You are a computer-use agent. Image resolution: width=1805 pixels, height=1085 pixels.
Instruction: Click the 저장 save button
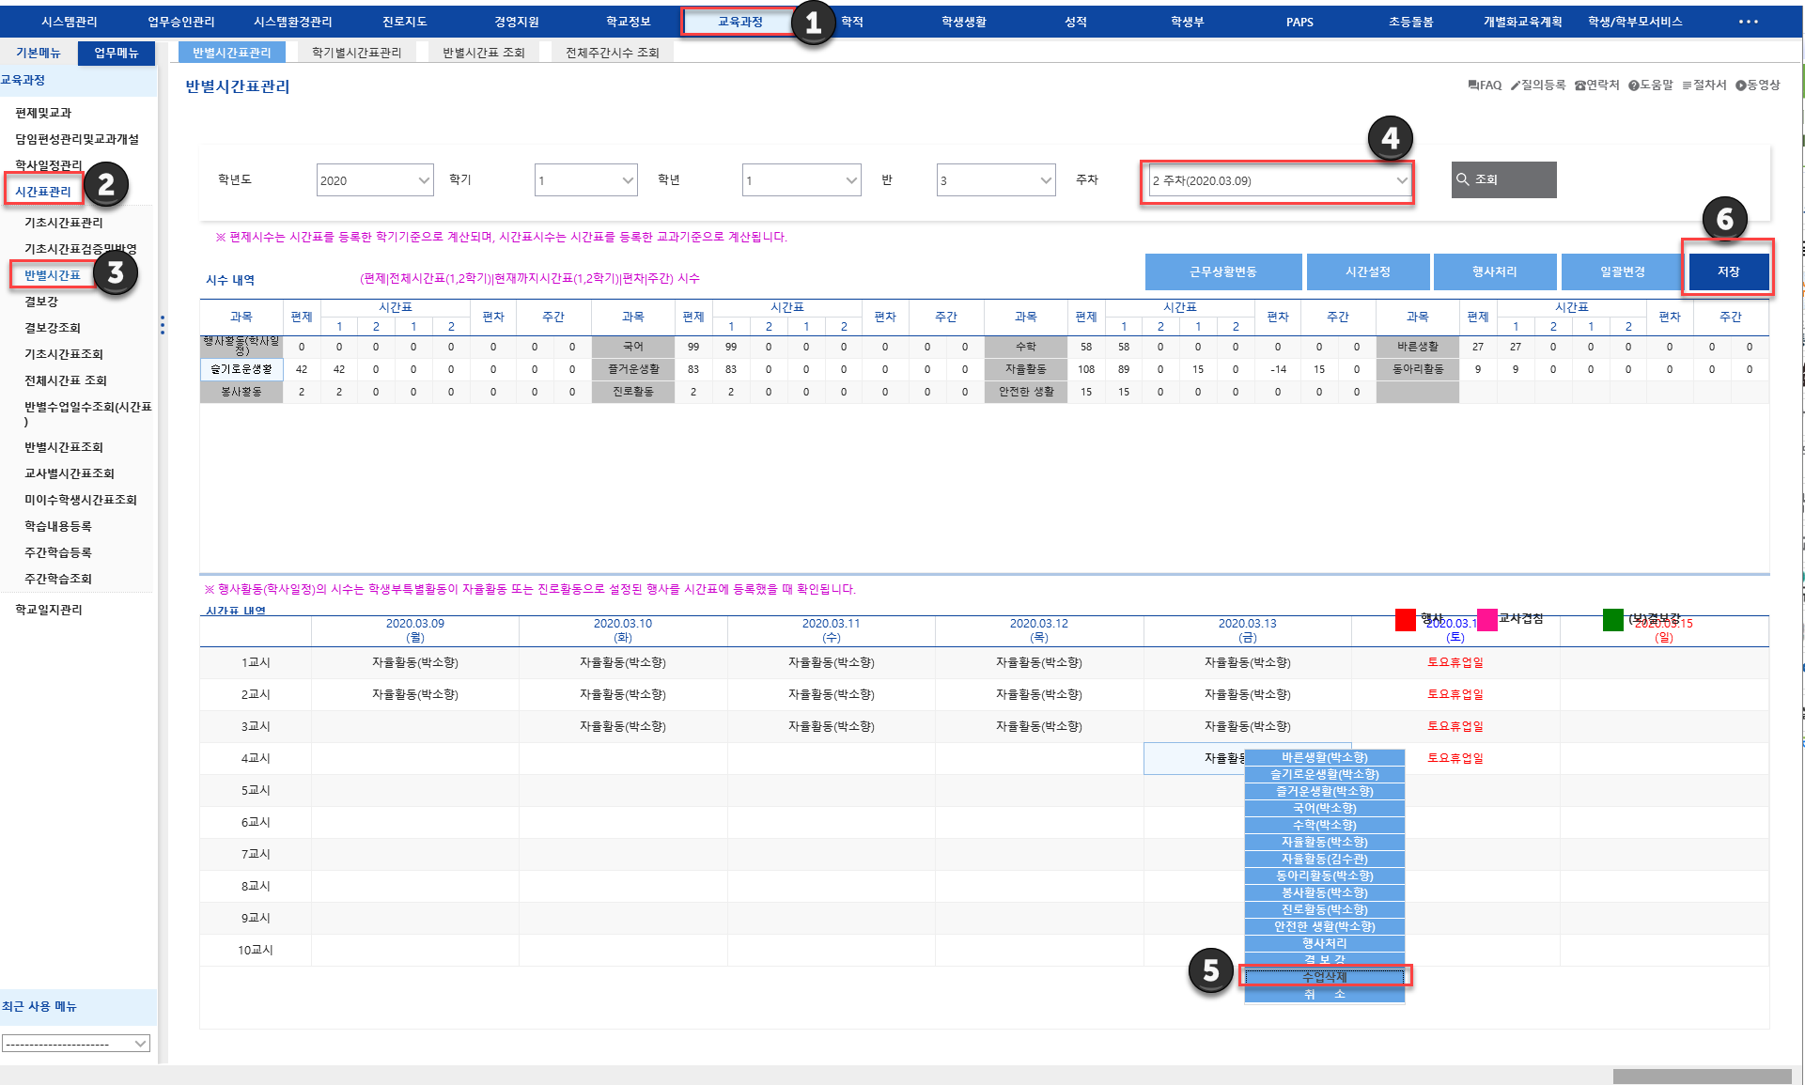[x=1728, y=271]
